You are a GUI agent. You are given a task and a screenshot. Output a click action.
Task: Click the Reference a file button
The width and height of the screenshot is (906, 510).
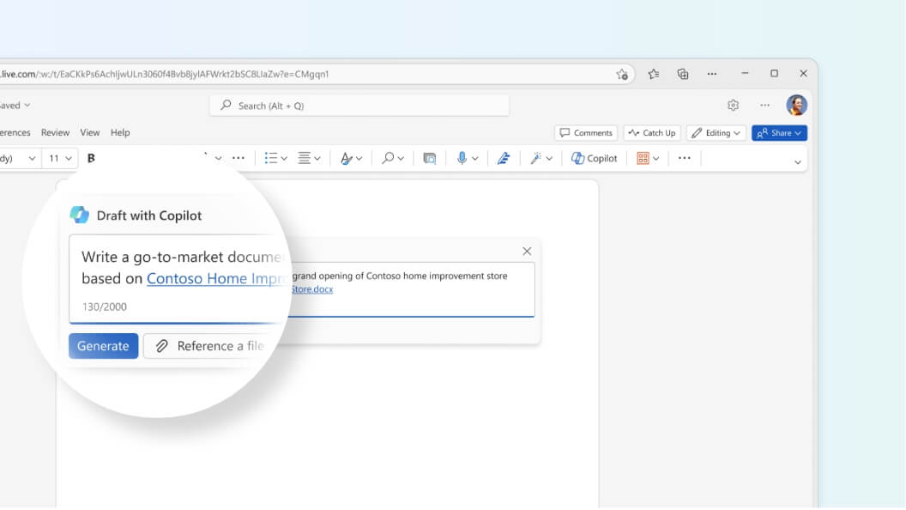(210, 346)
